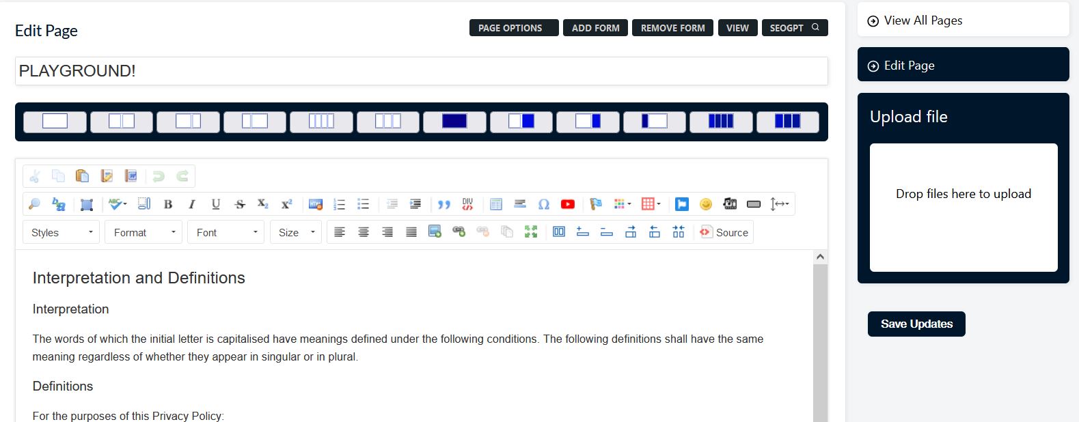Insert a numbered list
The image size is (1079, 422).
[339, 204]
